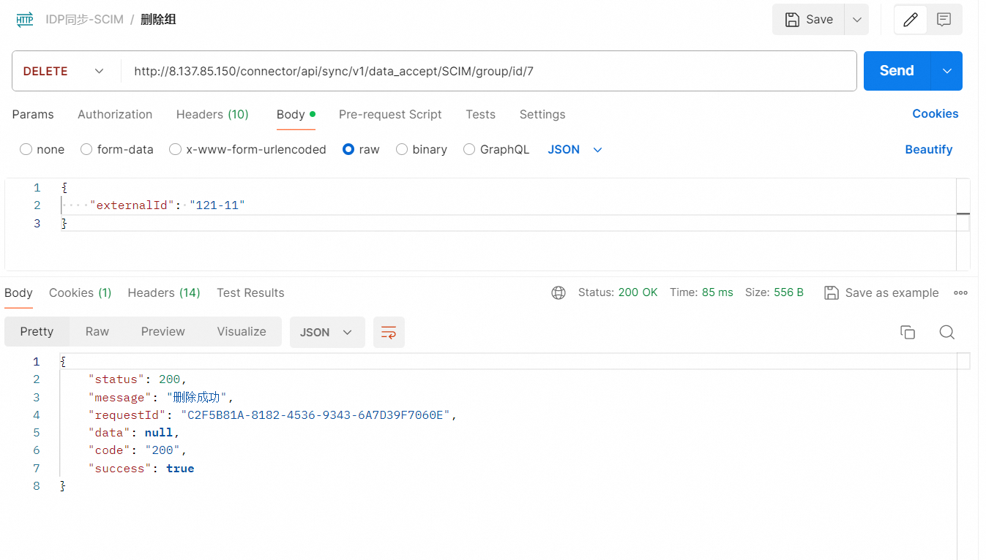
Task: Open the request Settings tab
Action: (542, 114)
